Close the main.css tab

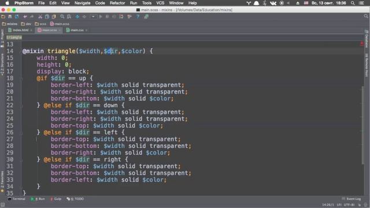[87, 30]
